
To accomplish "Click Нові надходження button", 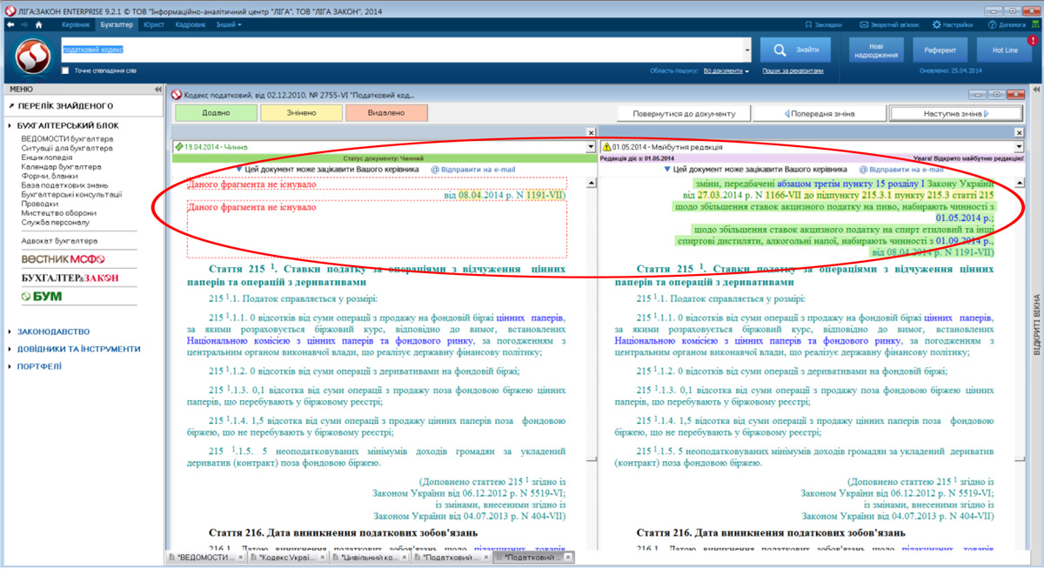I will coord(876,50).
